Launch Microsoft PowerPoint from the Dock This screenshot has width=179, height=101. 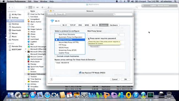point(106,95)
